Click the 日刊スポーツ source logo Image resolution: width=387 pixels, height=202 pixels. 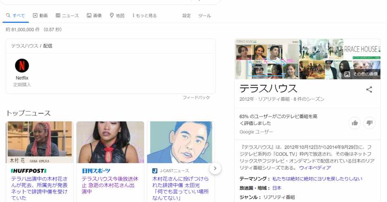pos(96,171)
